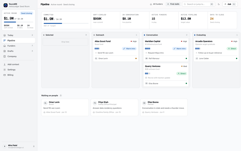Open the All funders filter

(x=156, y=4)
